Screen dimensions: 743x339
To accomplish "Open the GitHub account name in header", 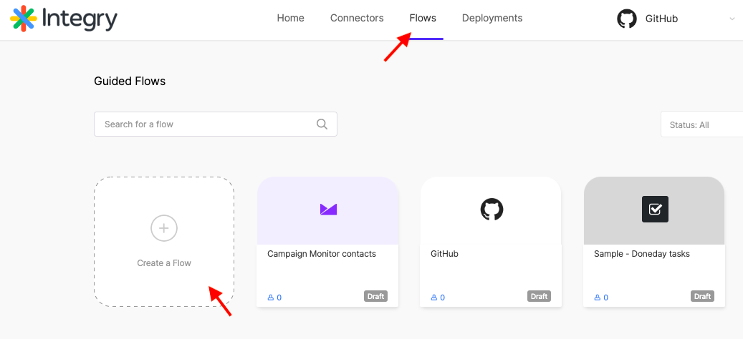I will (661, 19).
